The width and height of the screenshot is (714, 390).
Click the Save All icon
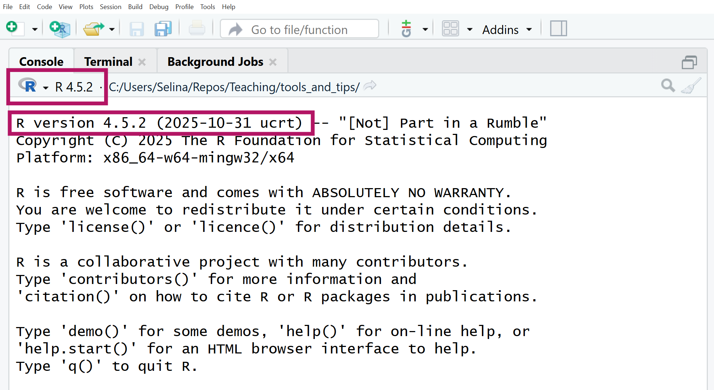click(x=163, y=29)
